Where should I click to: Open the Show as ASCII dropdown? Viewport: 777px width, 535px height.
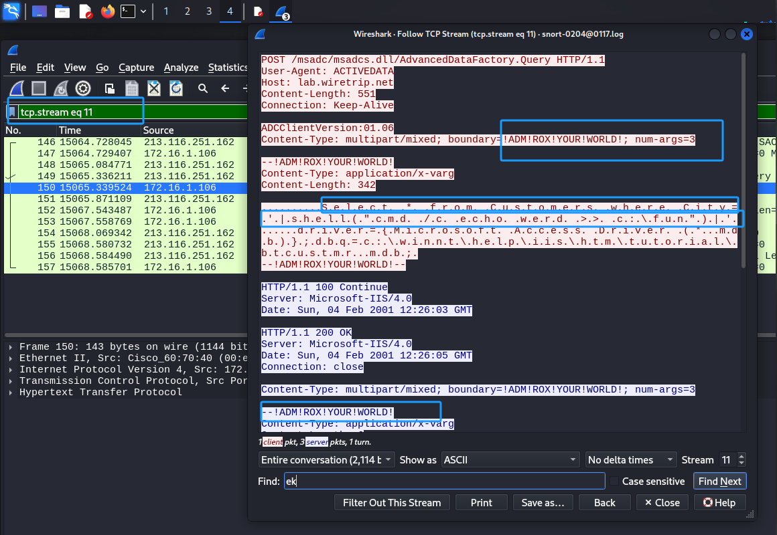click(x=510, y=460)
